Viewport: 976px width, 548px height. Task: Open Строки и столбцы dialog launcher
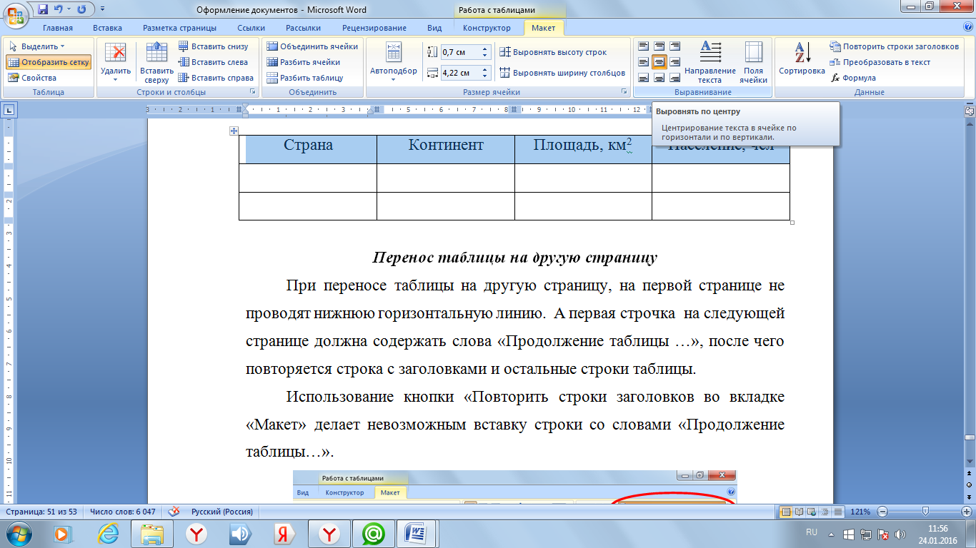coord(252,93)
